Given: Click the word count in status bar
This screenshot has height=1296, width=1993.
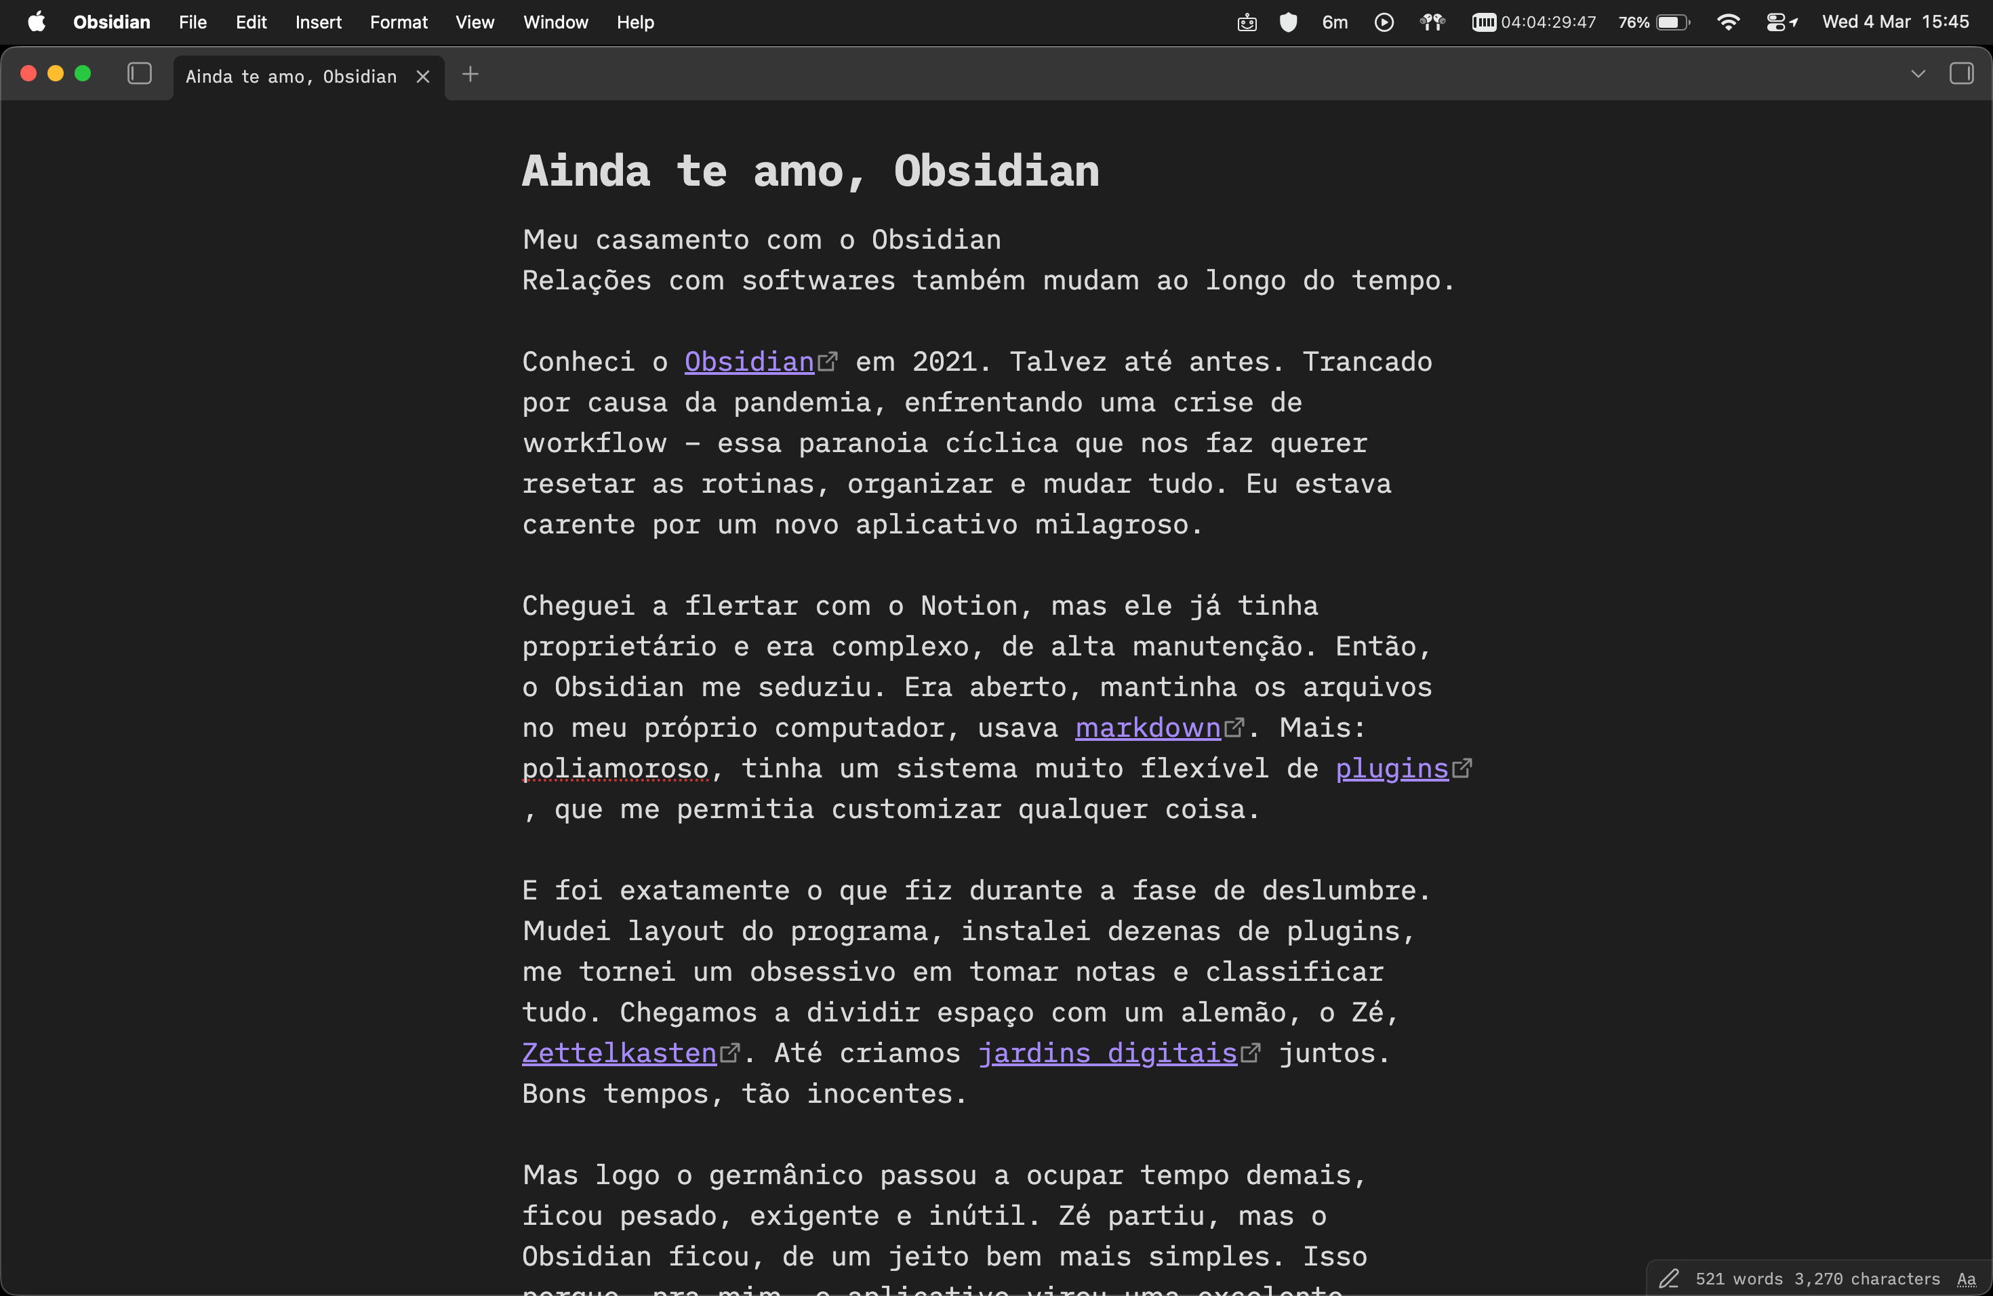Looking at the screenshot, I should click(1738, 1278).
